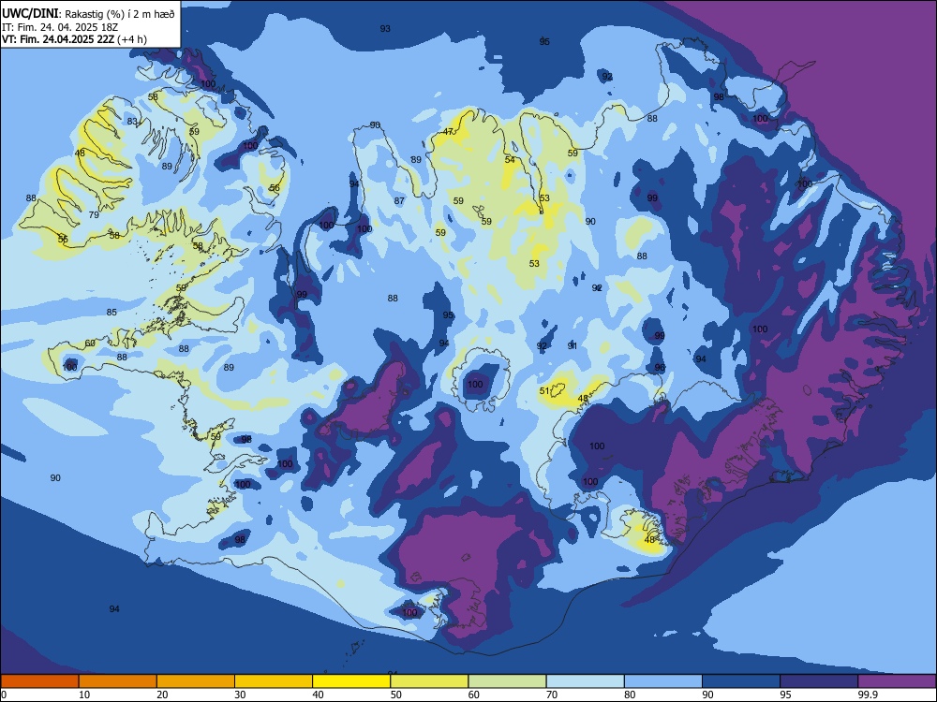This screenshot has height=702, width=937.
Task: Click the valid time line 'VT: Fim. 24.04.2025 22Z (+4 h)'
Action: [74, 39]
